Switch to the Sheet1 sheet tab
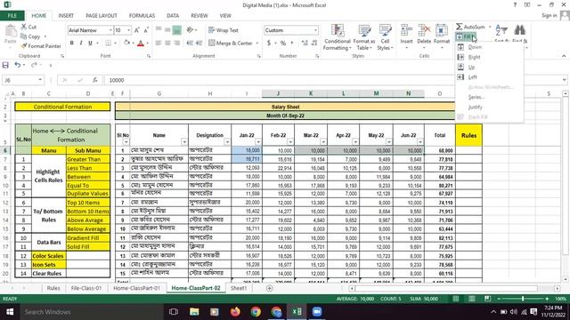The image size is (570, 320). coord(239,288)
